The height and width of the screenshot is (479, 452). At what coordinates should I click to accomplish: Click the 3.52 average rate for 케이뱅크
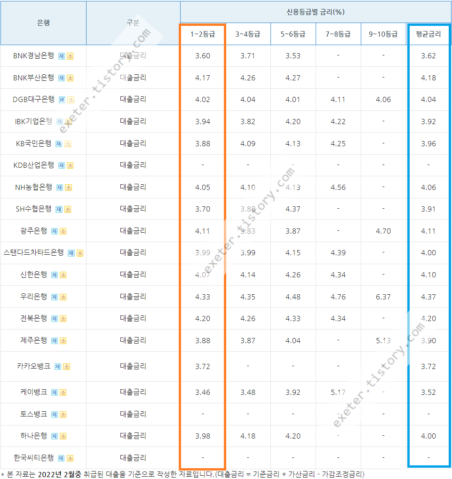[428, 393]
